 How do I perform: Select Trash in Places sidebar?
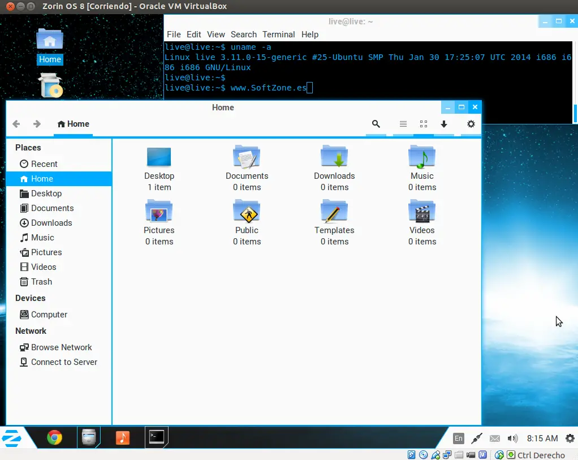pos(41,282)
